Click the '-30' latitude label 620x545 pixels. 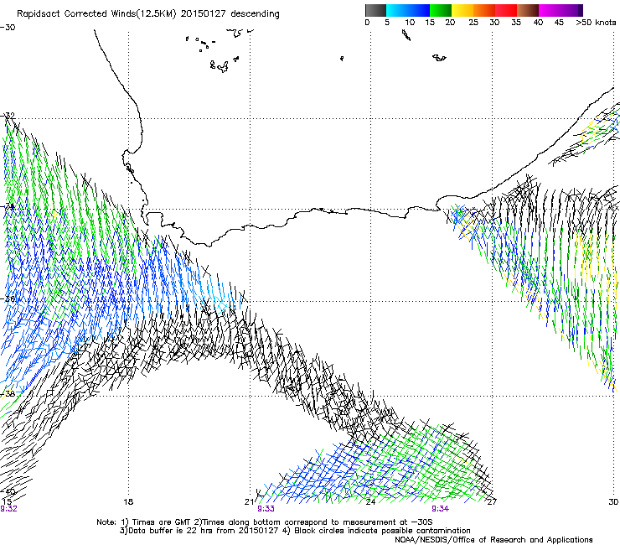point(8,28)
